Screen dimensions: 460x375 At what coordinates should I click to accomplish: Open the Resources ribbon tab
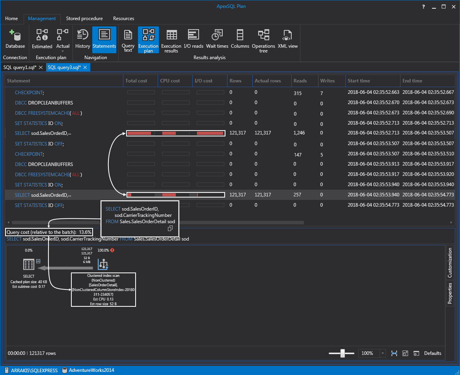click(x=123, y=19)
